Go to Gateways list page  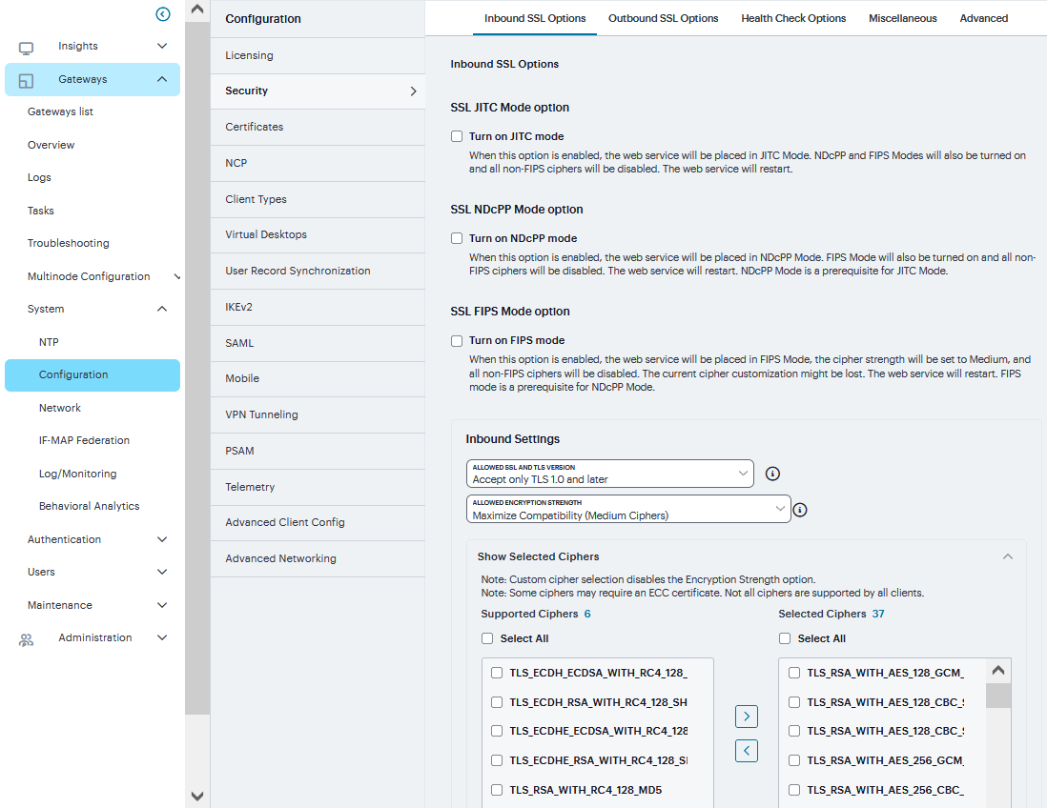[x=60, y=111]
